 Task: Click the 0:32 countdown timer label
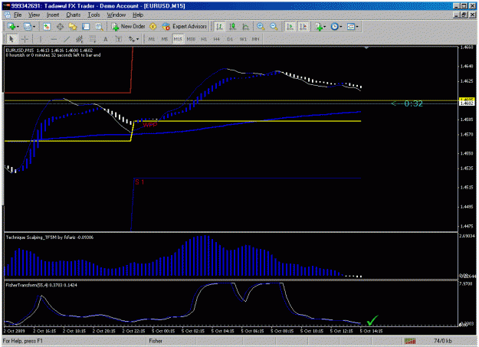pyautogui.click(x=413, y=104)
